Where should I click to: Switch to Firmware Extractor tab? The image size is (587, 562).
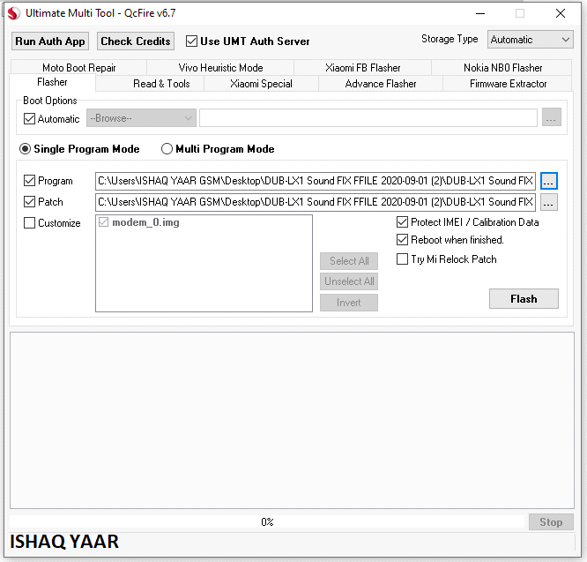click(x=508, y=84)
